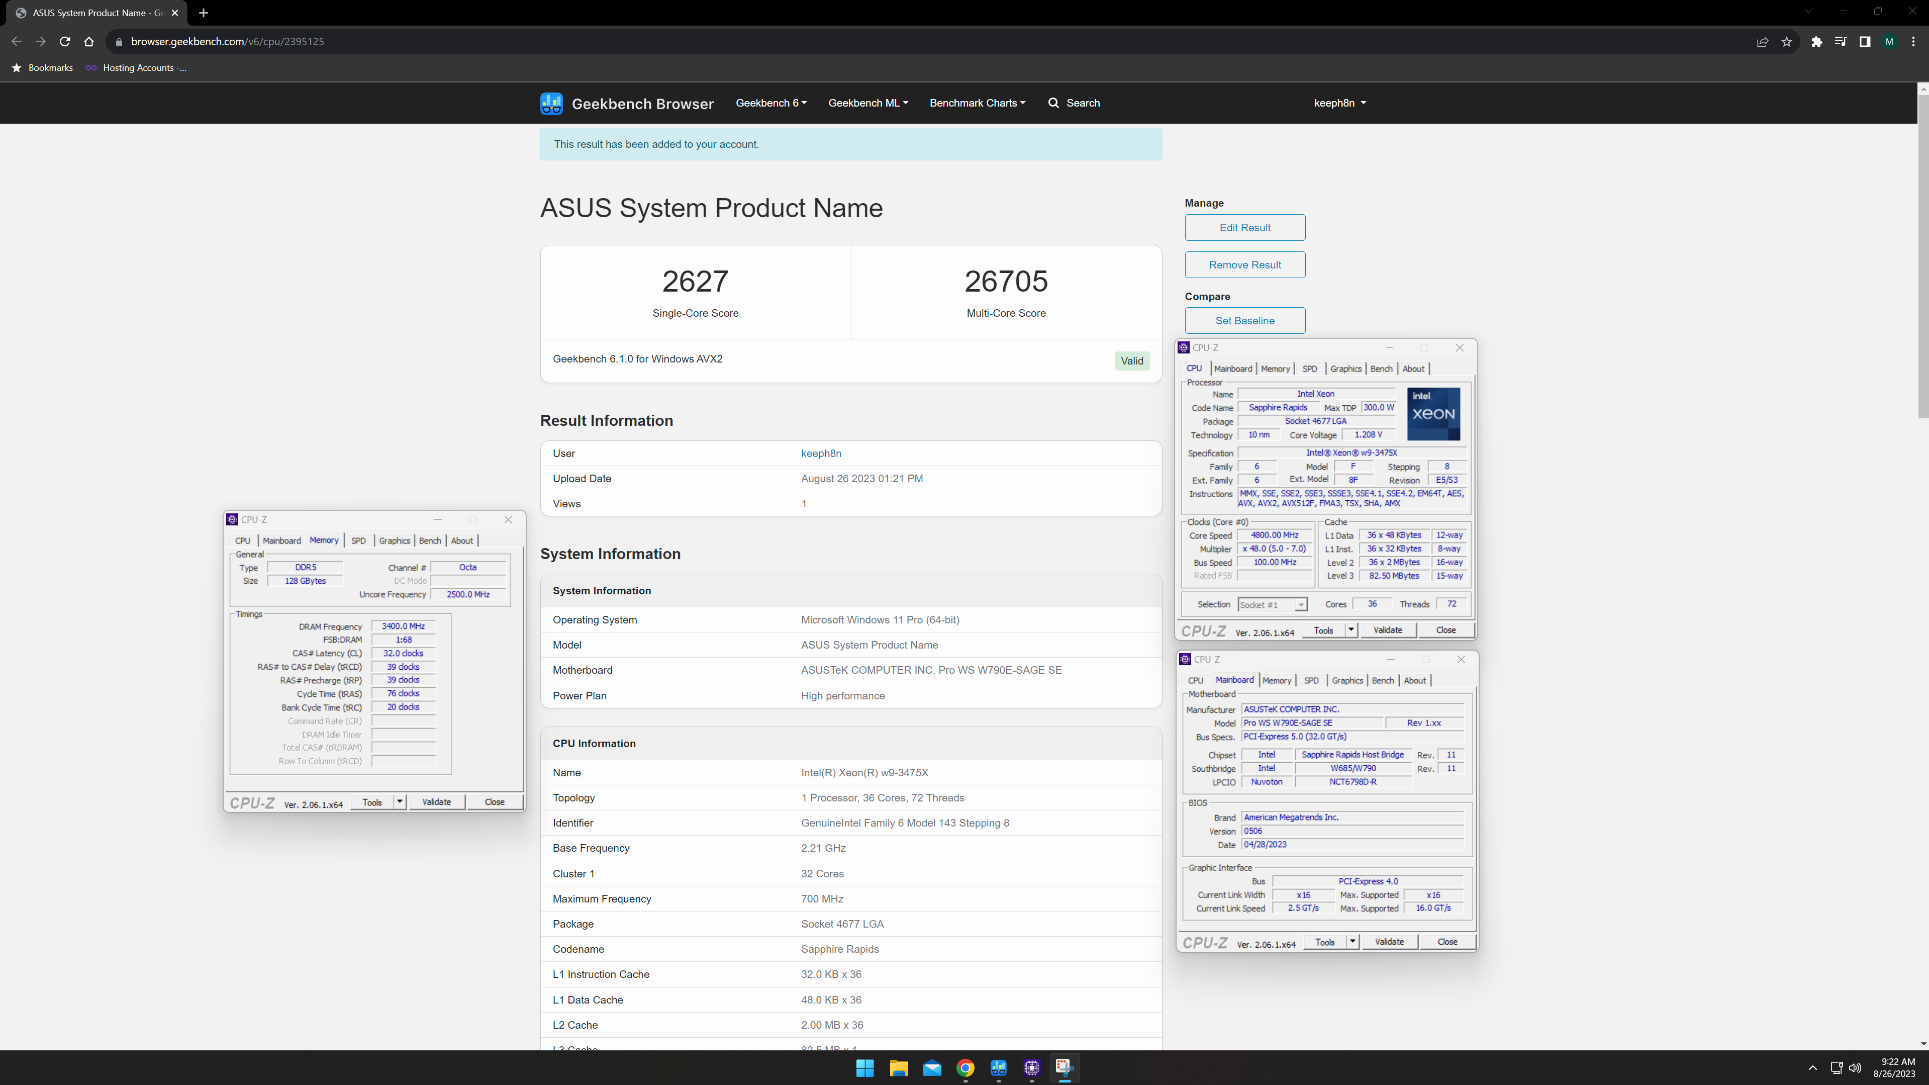Open Tools dropdown arrow in Mainboard window
Screen dimensions: 1929x1085
pyautogui.click(x=1353, y=942)
